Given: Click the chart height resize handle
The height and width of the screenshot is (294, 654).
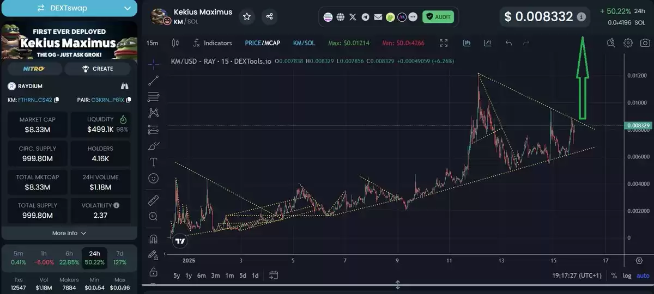Looking at the screenshot, I should [x=398, y=285].
